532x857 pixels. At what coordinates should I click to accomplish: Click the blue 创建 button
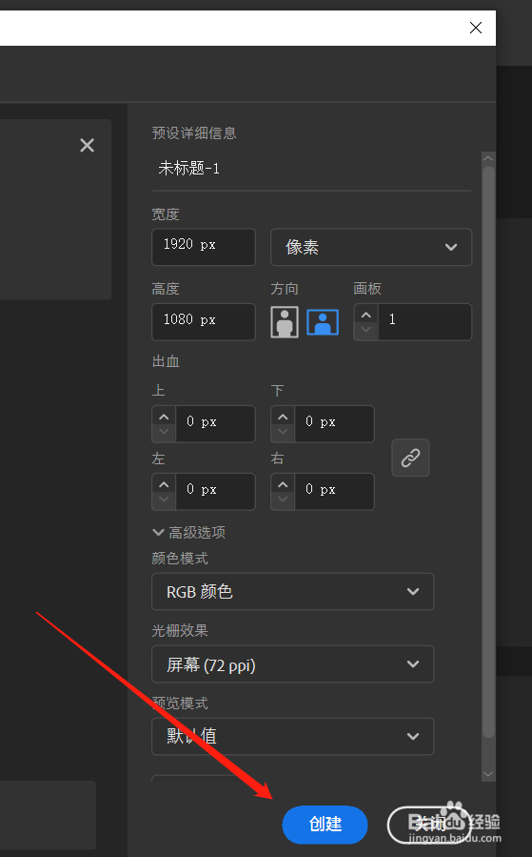[x=325, y=825]
